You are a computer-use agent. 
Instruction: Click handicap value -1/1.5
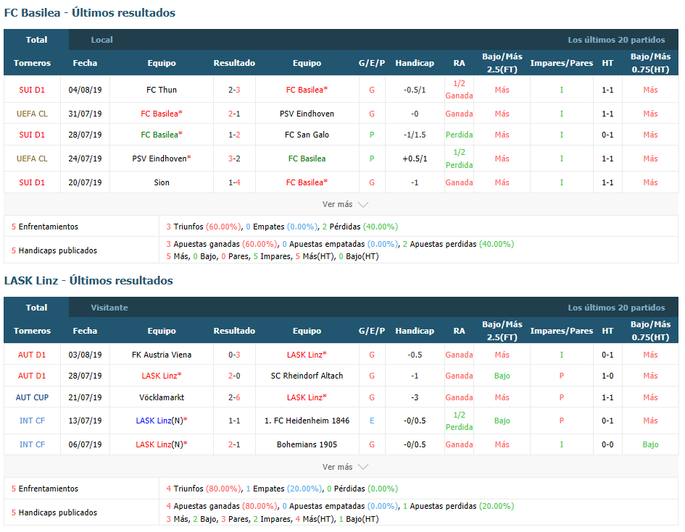coord(415,135)
